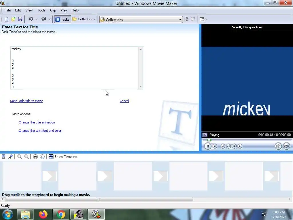Viewport: 293px width, 220px height.
Task: Click the text box scroll-down arrow
Action: tap(140, 86)
